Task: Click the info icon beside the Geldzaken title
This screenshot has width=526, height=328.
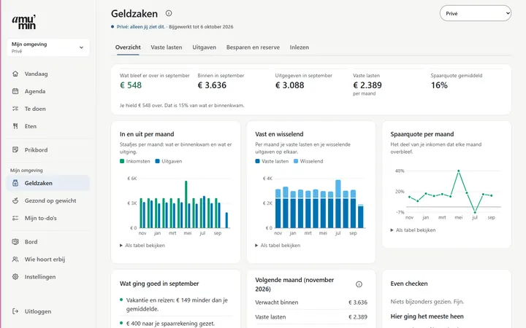Action: tap(169, 13)
